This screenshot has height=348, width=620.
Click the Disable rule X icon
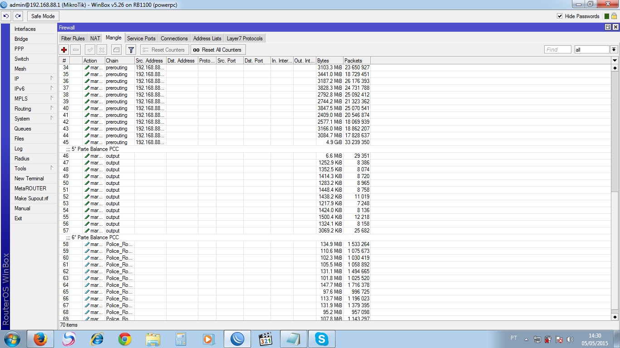click(102, 50)
